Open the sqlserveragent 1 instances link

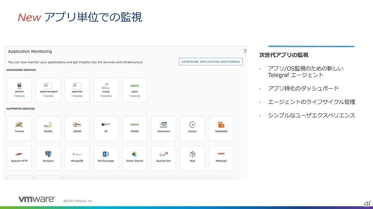pos(48,96)
